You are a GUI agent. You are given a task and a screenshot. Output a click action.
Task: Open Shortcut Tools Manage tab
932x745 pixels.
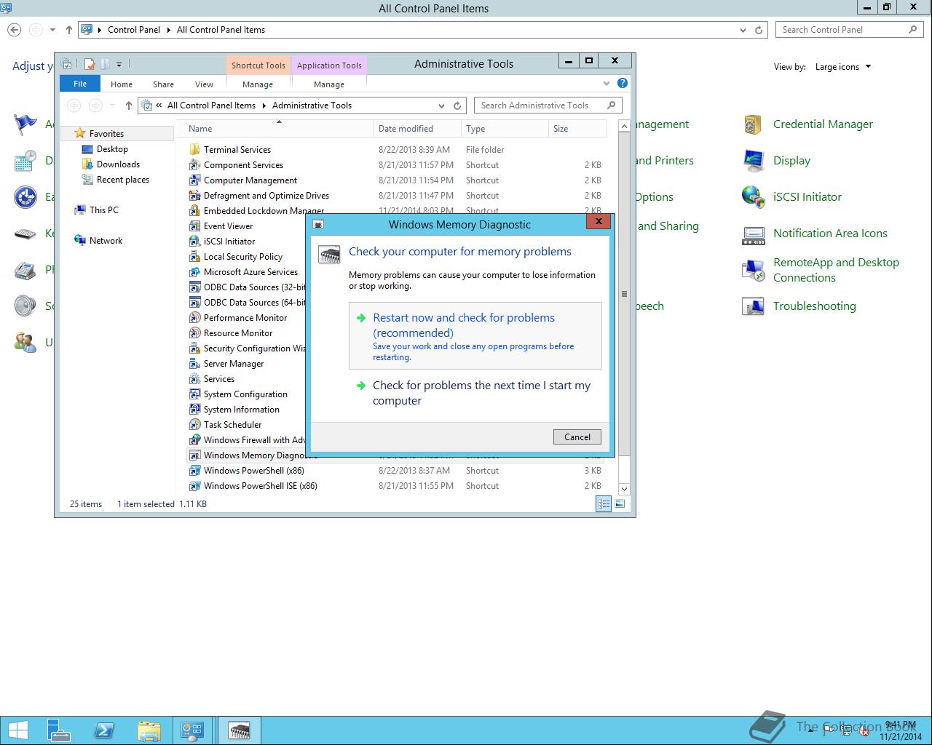pyautogui.click(x=258, y=84)
